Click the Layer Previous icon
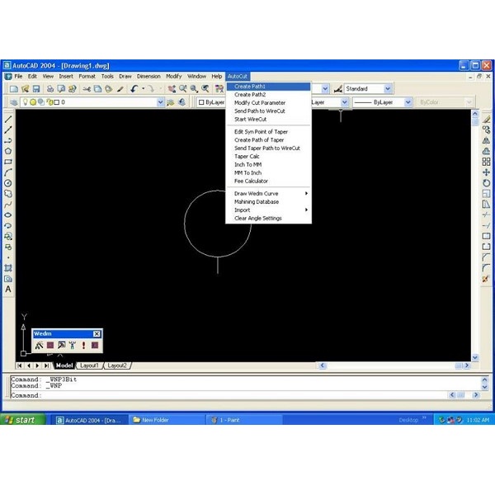This screenshot has height=495, width=495. (181, 102)
